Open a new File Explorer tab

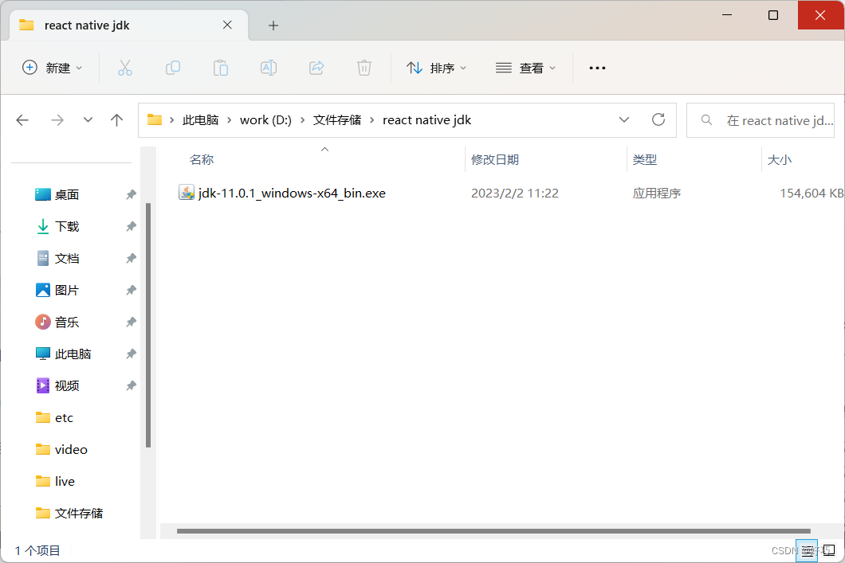pos(273,25)
